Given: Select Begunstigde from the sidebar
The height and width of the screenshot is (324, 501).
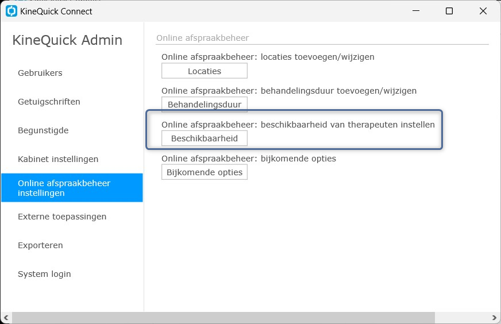Looking at the screenshot, I should 43,130.
